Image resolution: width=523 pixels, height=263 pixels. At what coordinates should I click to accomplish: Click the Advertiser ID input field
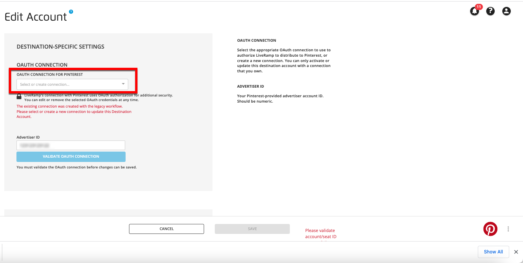[x=71, y=145]
